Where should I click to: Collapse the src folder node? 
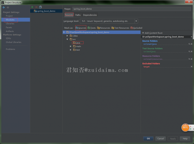(x=67, y=39)
